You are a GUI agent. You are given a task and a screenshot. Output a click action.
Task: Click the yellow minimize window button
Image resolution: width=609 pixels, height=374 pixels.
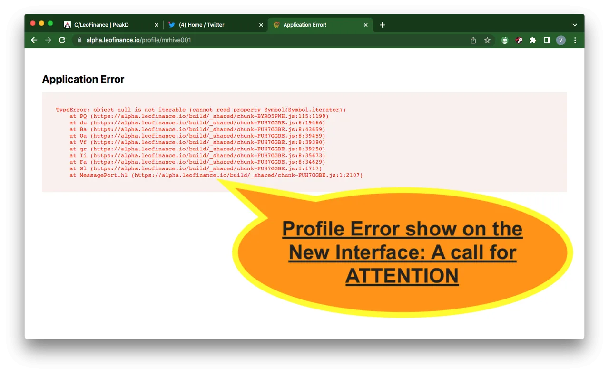[41, 23]
